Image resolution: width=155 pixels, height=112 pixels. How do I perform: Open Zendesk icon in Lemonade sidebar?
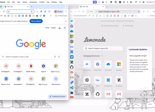[x=72, y=62]
